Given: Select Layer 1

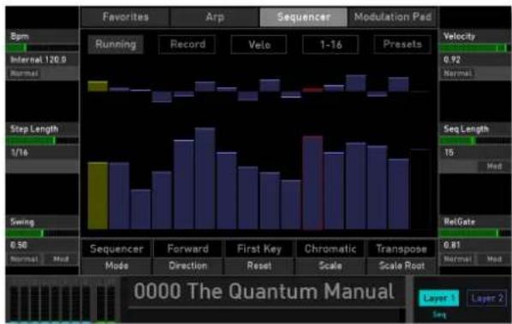Looking at the screenshot, I should point(439,298).
